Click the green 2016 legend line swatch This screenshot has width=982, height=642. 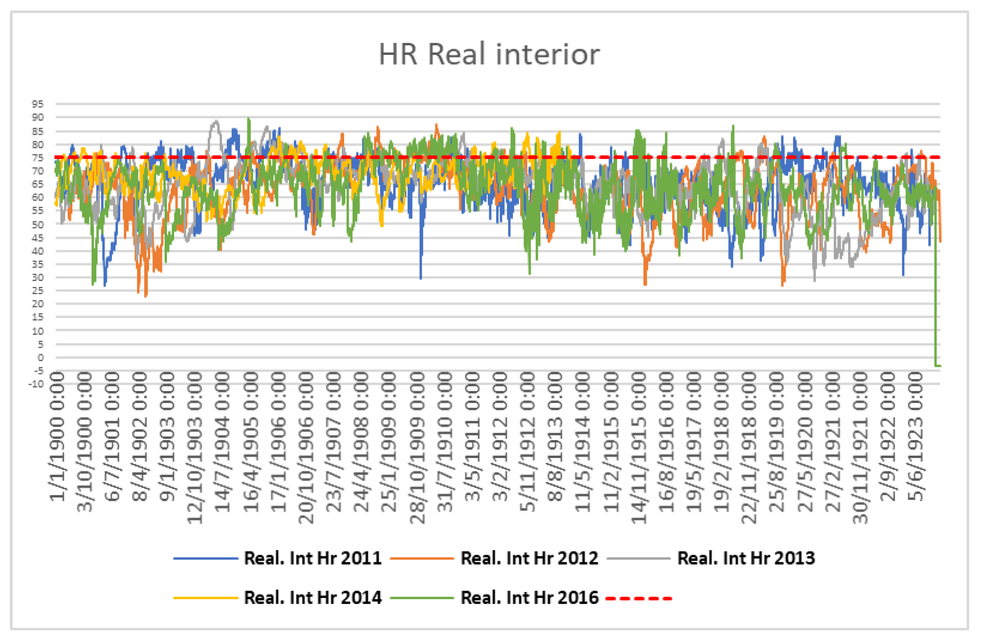pos(422,598)
